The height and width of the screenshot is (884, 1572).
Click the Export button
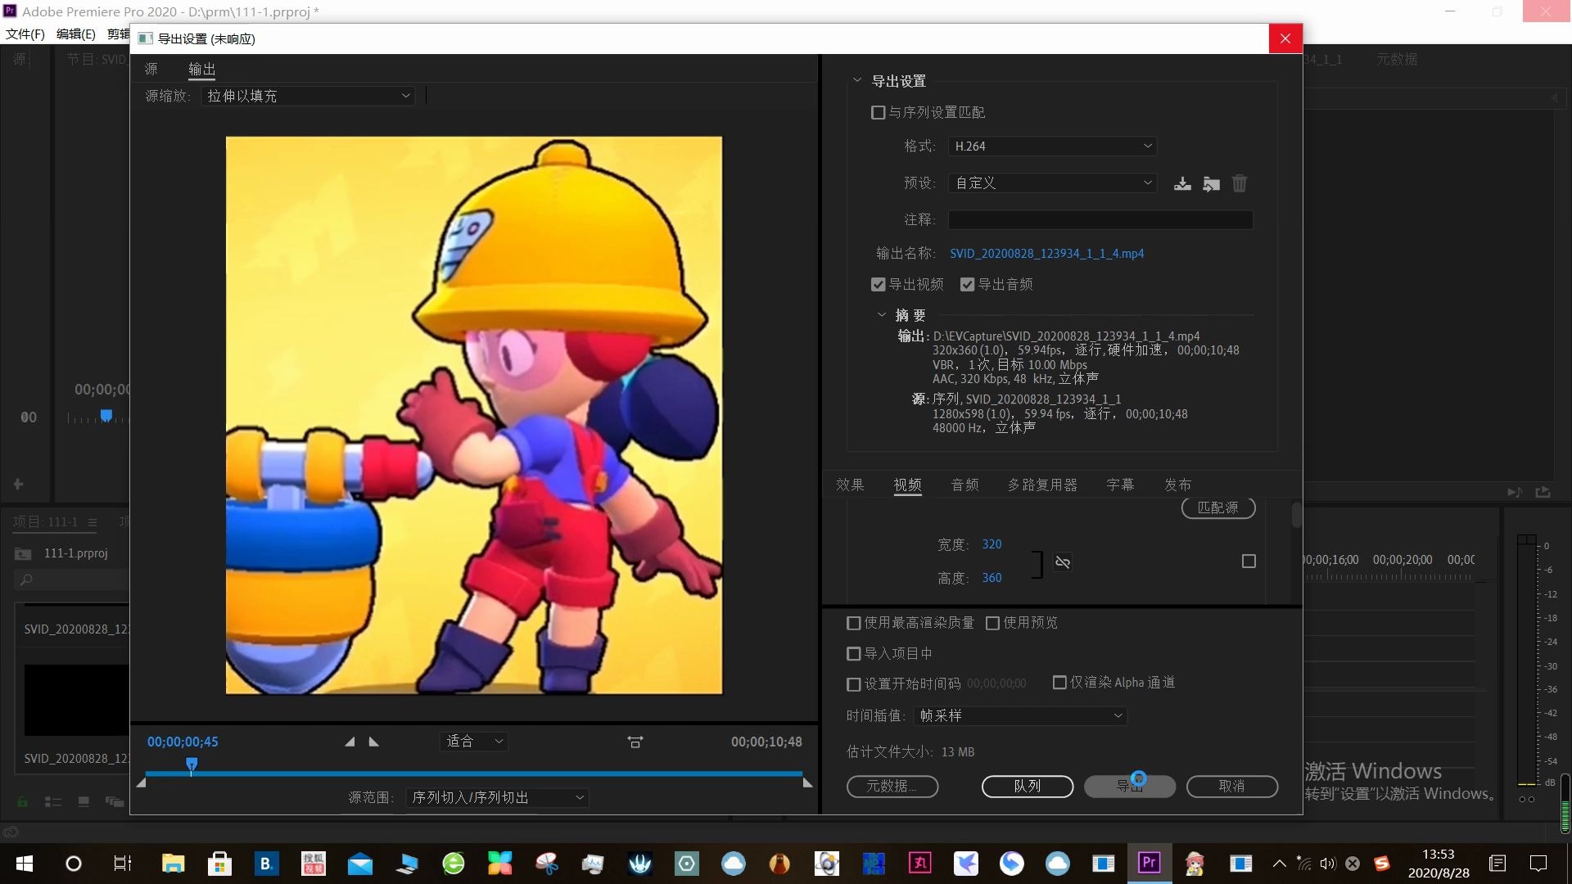[1130, 786]
